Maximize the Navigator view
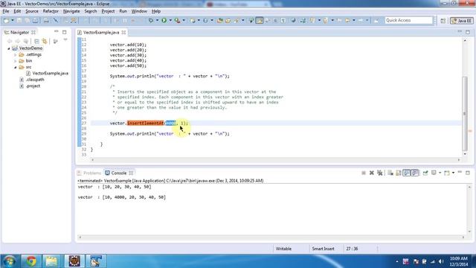This screenshot has height=268, width=476. point(65,32)
